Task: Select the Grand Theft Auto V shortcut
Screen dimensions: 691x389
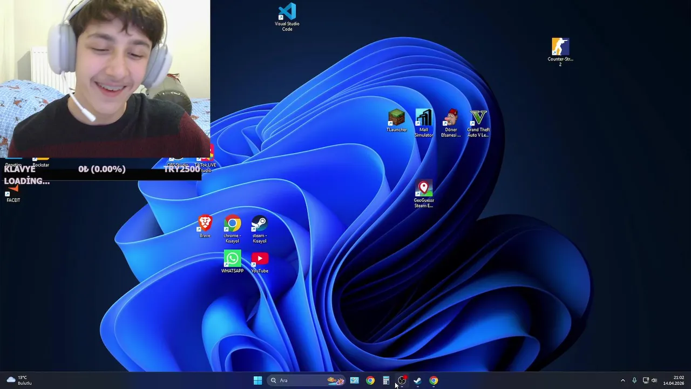Action: click(478, 123)
